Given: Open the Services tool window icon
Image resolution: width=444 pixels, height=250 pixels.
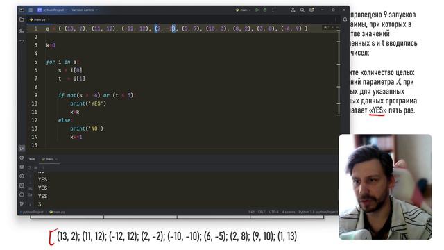Looking at the screenshot, I should [x=22, y=176].
